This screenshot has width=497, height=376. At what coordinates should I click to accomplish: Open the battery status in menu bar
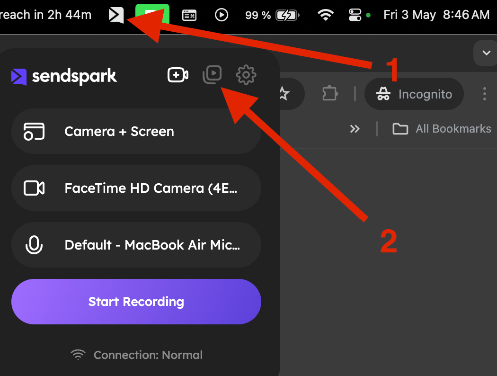click(272, 15)
